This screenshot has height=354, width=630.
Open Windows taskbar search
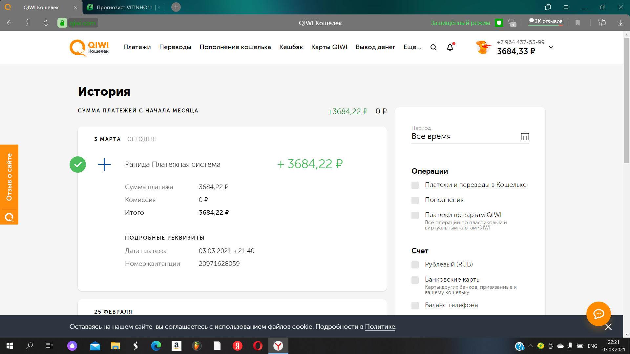30,346
